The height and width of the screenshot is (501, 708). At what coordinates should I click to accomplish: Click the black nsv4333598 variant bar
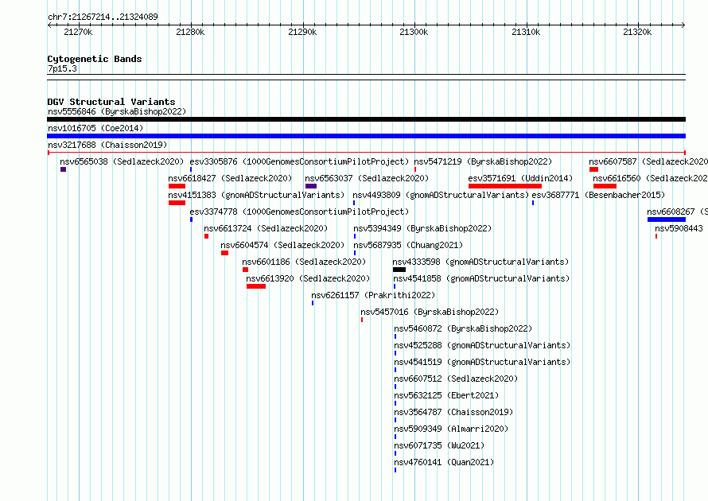tap(399, 270)
